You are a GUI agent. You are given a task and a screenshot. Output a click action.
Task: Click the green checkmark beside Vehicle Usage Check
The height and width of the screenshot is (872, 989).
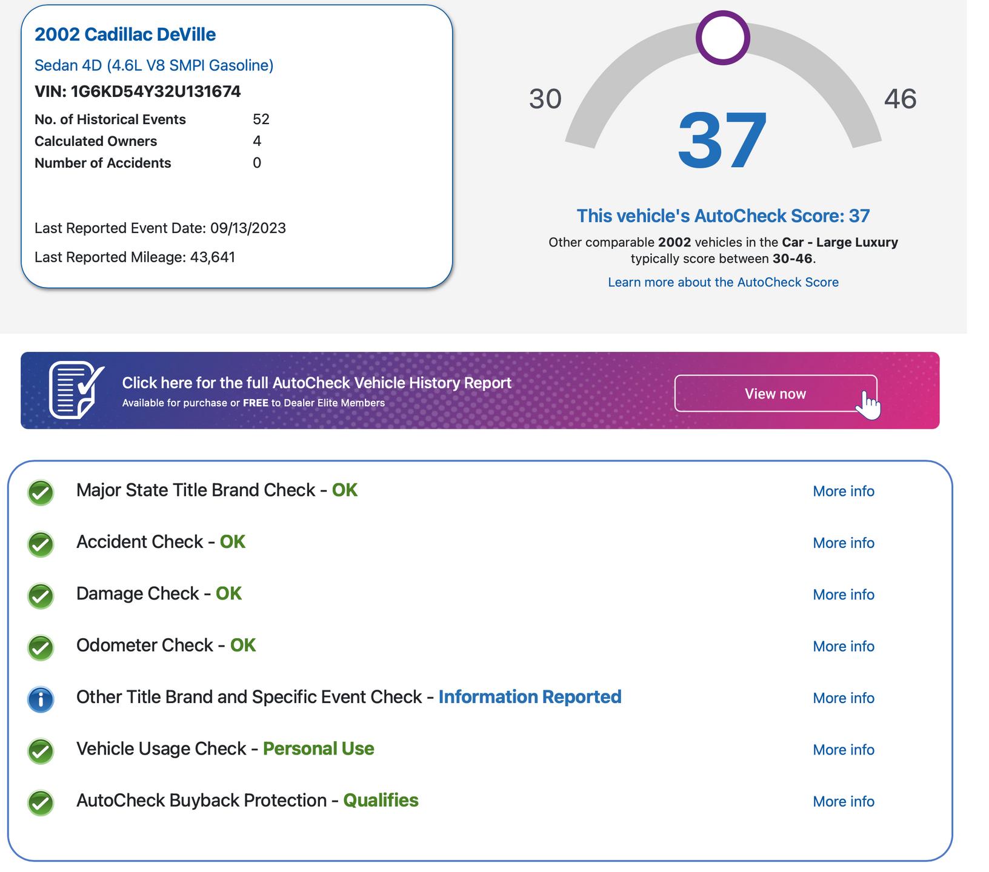point(41,751)
